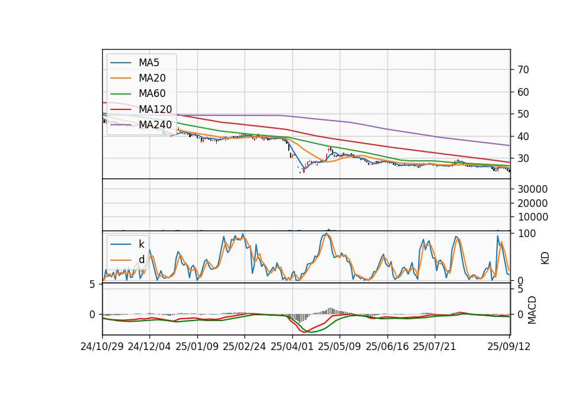The height and width of the screenshot is (408, 567).
Task: Click the price axis value 30
Action: [x=523, y=158]
